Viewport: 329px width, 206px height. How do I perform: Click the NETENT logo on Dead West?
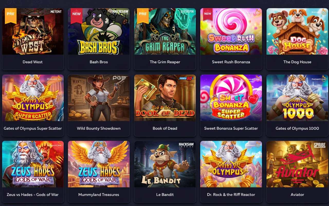click(x=56, y=12)
